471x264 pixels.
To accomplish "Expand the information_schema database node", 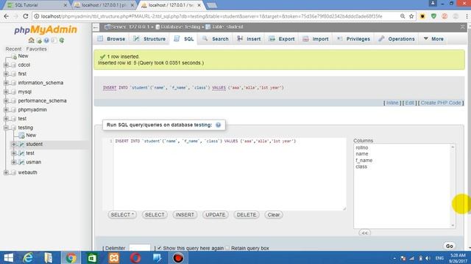I will point(6,83).
